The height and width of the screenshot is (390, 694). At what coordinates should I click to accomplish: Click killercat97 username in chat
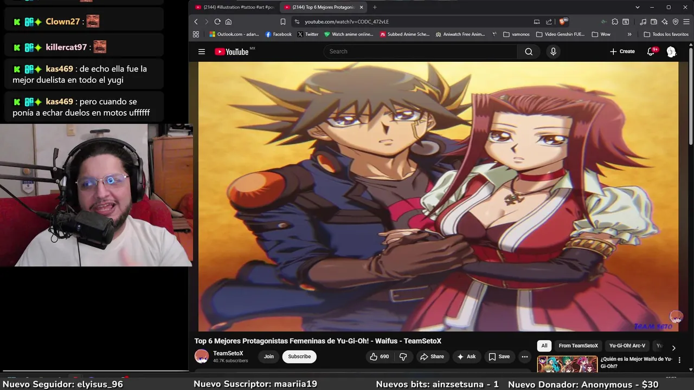pyautogui.click(x=66, y=47)
